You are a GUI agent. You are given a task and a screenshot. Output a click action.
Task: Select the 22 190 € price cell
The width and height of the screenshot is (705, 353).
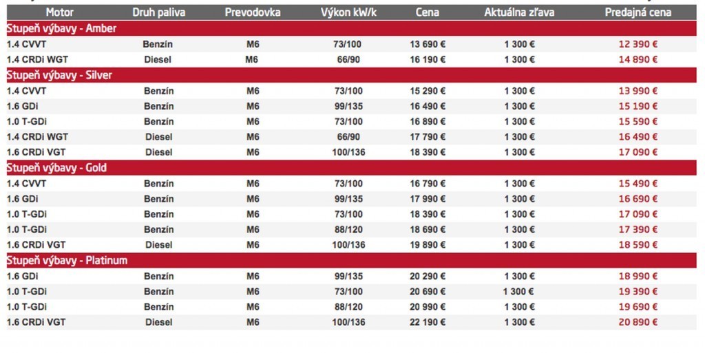(428, 322)
